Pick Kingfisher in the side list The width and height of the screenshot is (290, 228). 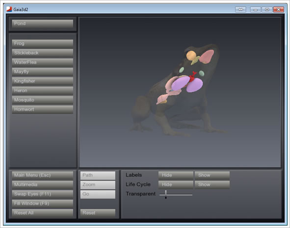click(x=43, y=81)
